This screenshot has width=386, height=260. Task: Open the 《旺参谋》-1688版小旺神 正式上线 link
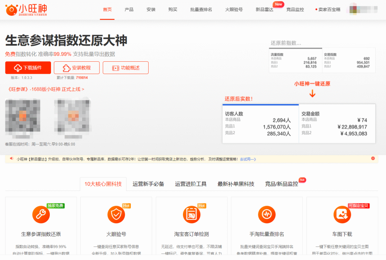[45, 89]
